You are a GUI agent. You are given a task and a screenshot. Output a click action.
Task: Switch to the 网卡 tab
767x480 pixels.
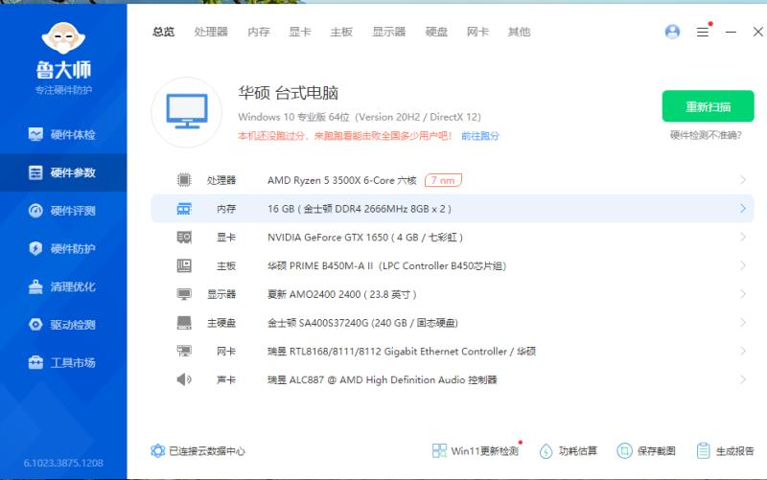click(477, 32)
